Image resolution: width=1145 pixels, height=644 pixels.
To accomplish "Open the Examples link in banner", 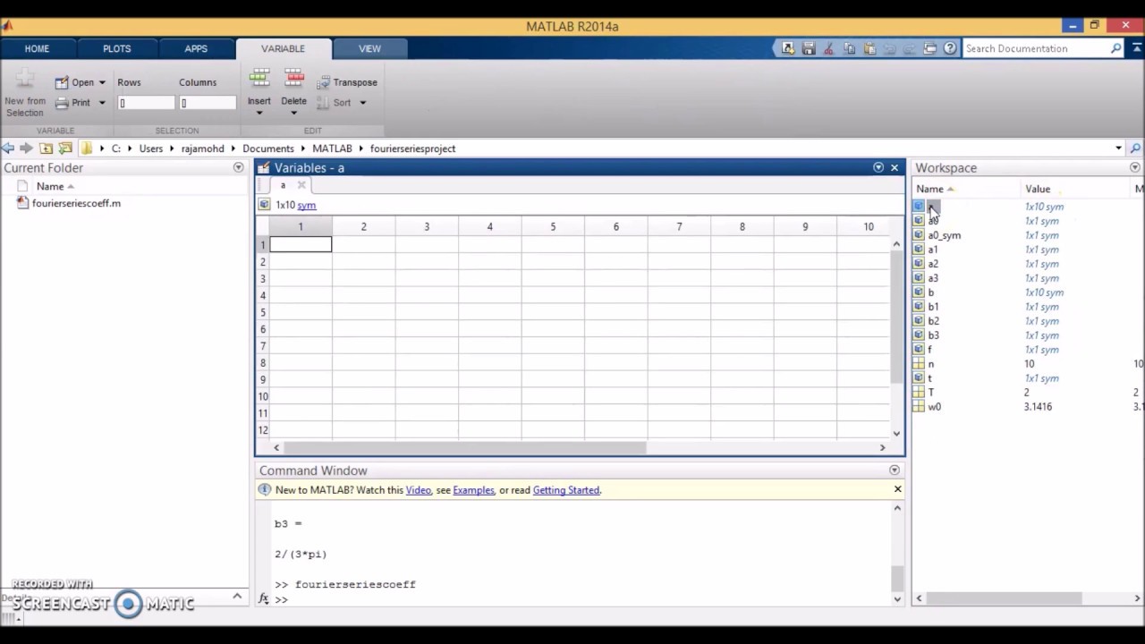I will click(x=473, y=490).
